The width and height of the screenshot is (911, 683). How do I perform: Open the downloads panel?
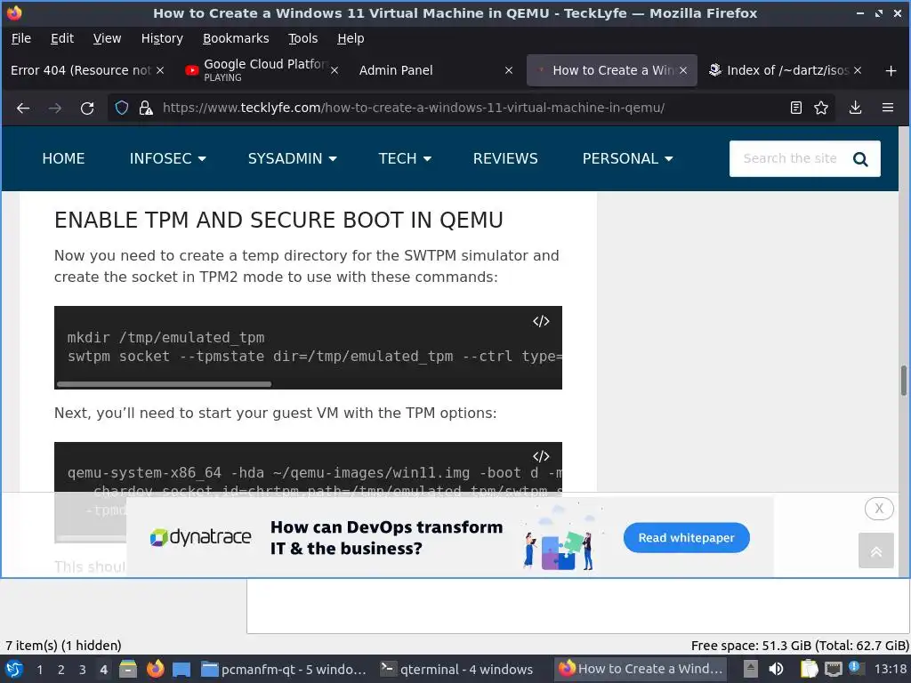[855, 108]
